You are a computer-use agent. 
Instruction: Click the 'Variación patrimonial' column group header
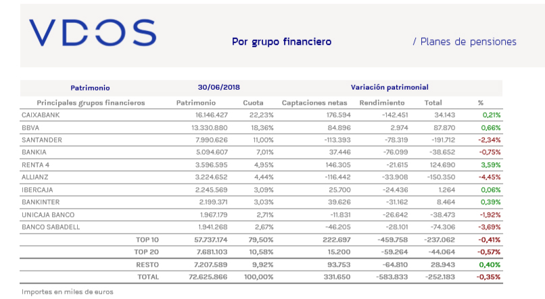pos(389,88)
